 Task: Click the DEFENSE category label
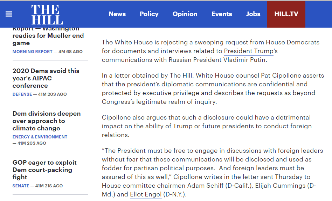point(22,94)
